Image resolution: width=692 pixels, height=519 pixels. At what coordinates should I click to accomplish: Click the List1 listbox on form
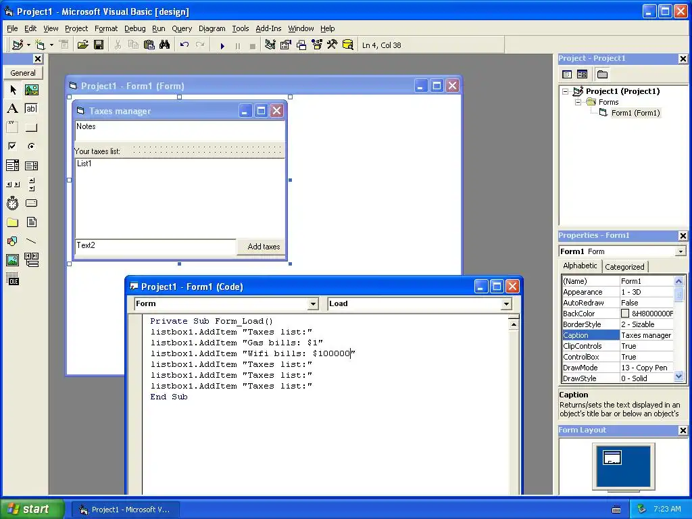point(180,198)
